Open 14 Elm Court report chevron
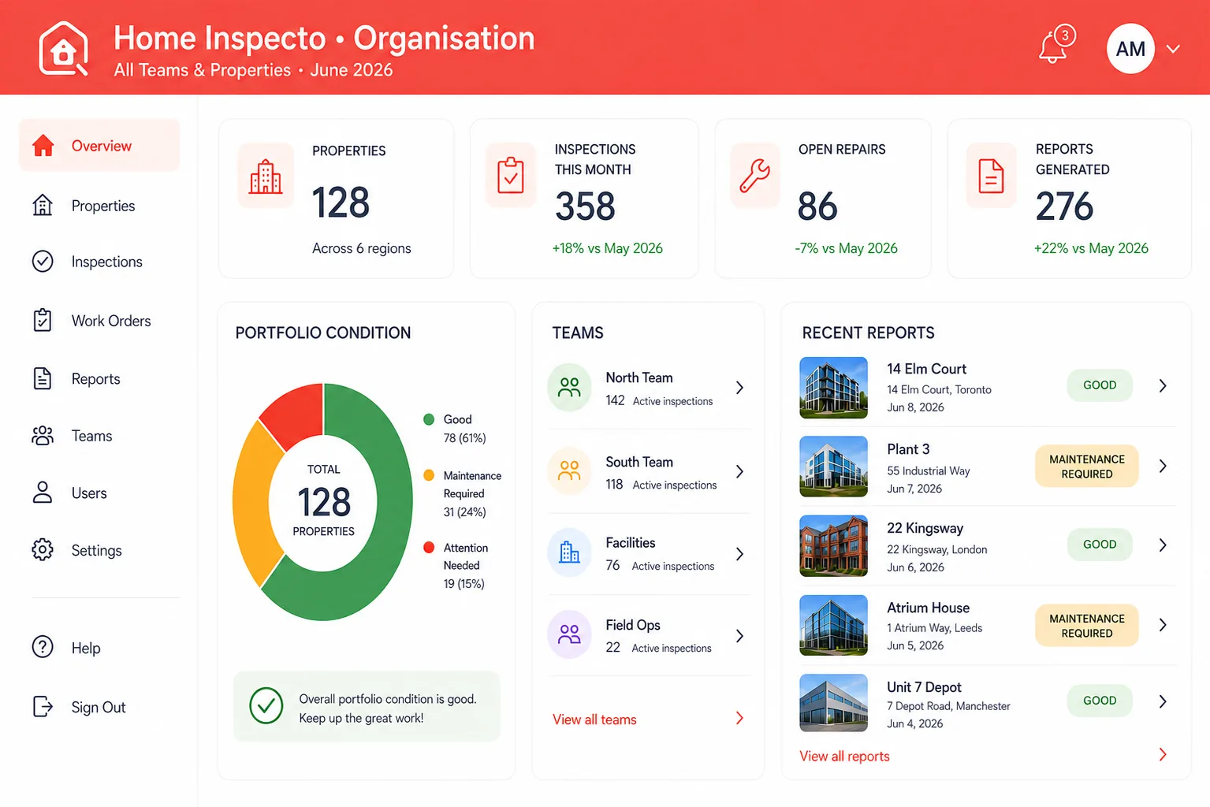 pos(1163,385)
